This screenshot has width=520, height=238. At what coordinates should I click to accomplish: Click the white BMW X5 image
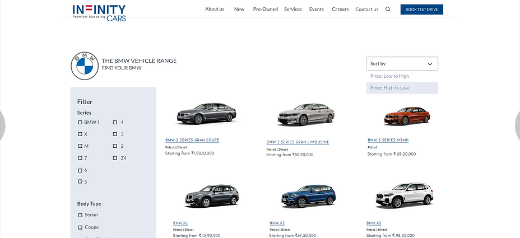tap(404, 195)
